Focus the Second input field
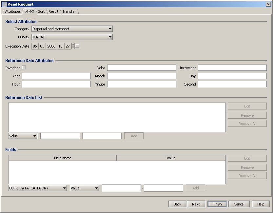 tap(232, 84)
